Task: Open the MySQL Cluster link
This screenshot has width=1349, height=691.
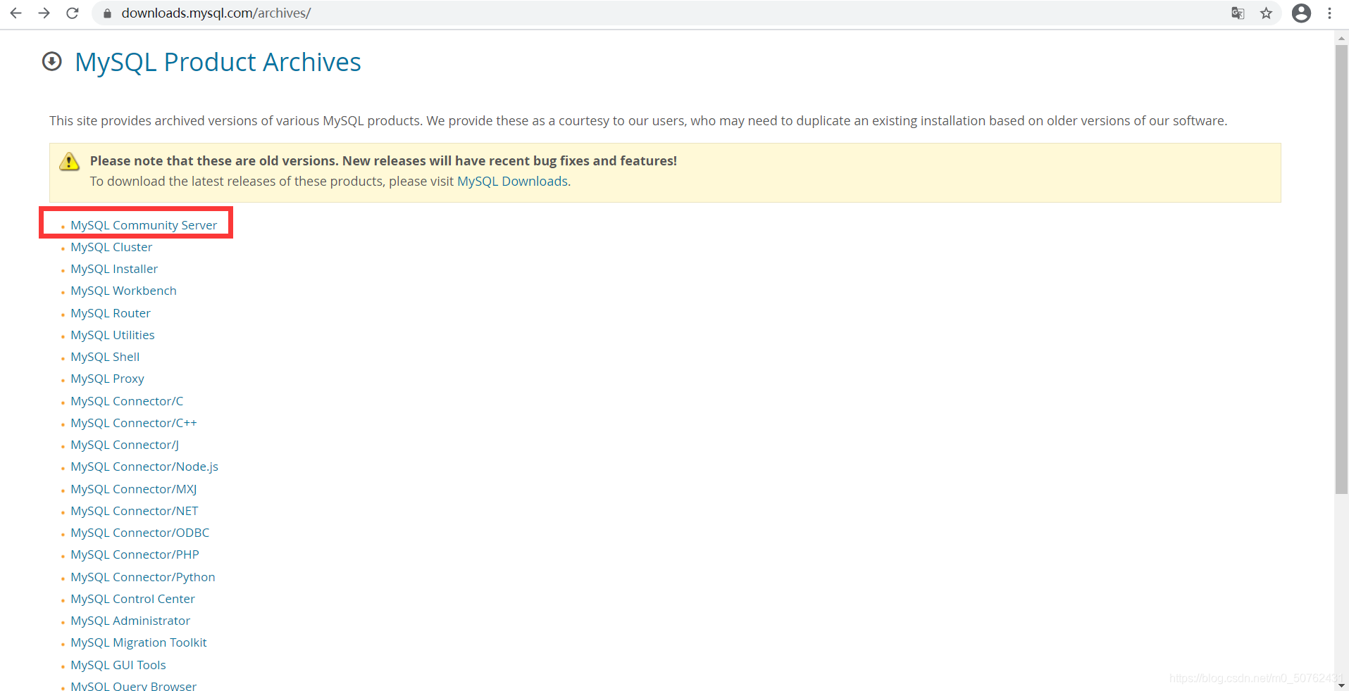Action: (111, 247)
